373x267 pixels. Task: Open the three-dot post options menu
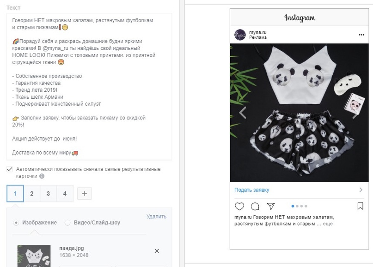point(361,35)
